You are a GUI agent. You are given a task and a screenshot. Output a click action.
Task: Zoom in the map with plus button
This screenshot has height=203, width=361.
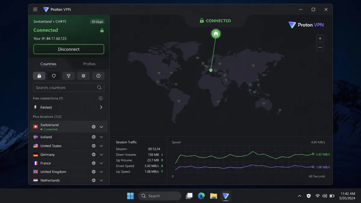coord(320,38)
